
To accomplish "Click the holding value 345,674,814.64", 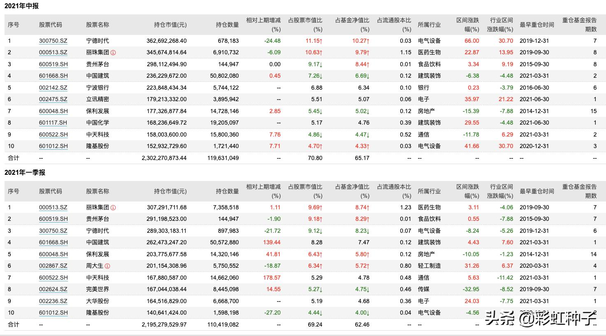I will pyautogui.click(x=167, y=52).
